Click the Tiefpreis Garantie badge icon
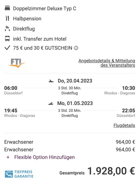Image resolution: width=139 pixels, height=185 pixels. [9, 174]
